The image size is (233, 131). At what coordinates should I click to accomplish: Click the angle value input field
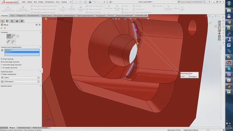pyautogui.click(x=21, y=82)
